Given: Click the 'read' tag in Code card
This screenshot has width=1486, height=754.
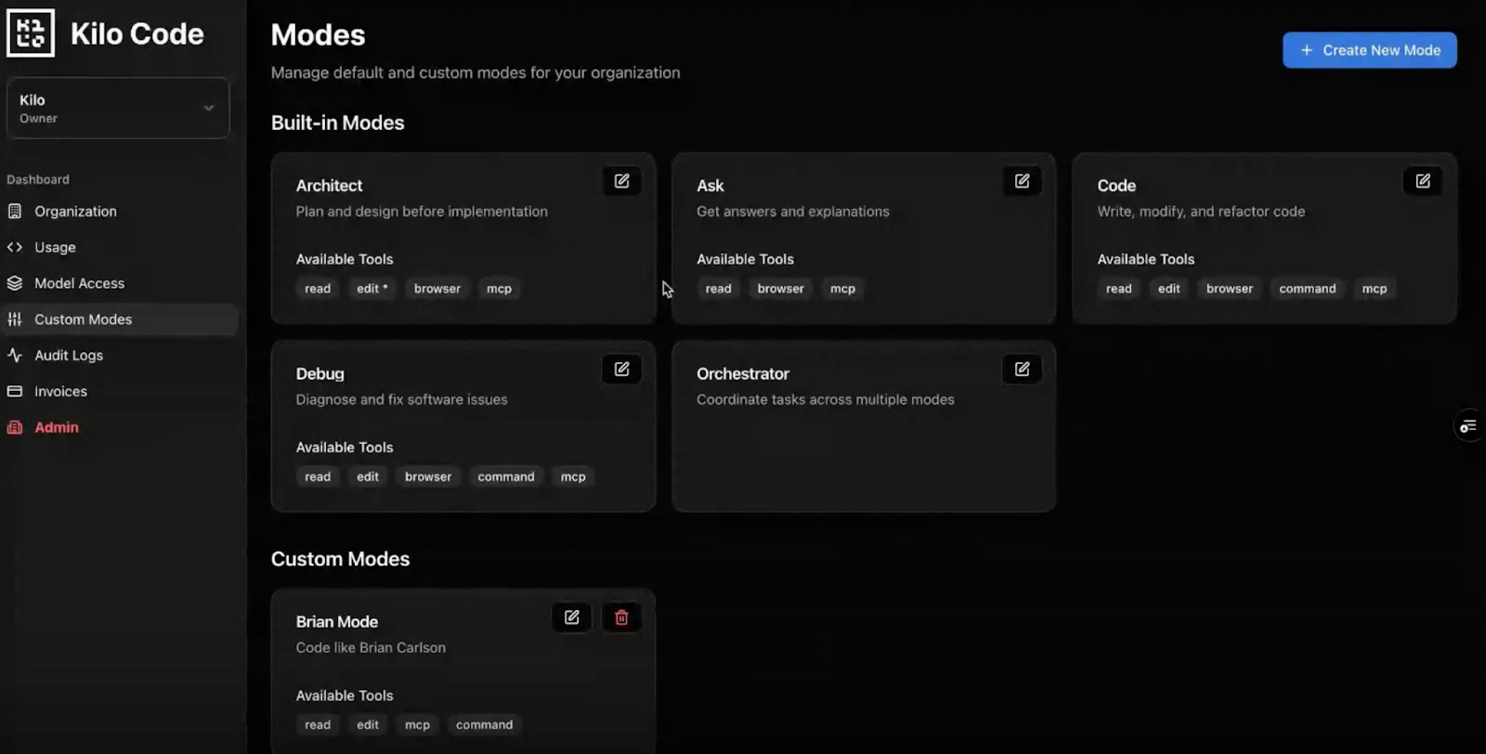Looking at the screenshot, I should coord(1119,289).
